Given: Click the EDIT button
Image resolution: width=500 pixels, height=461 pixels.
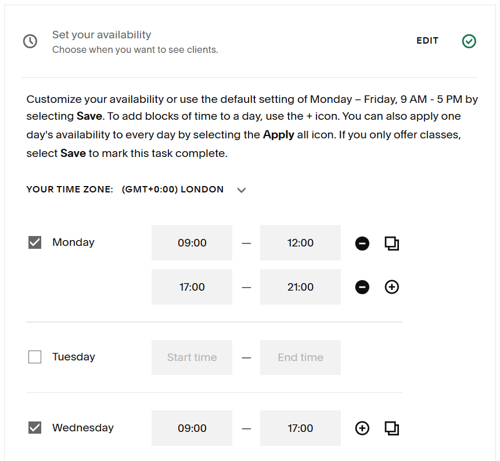Looking at the screenshot, I should click(x=427, y=41).
